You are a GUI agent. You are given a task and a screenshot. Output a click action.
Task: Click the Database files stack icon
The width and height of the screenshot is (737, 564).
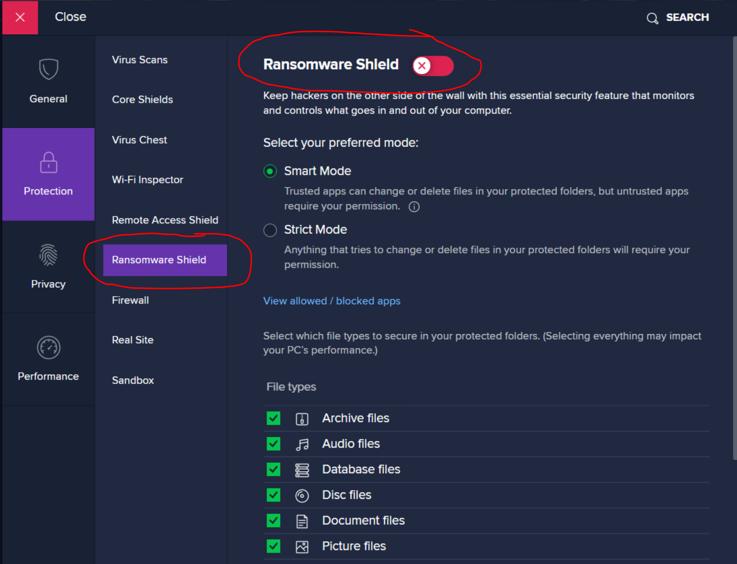[x=302, y=470]
